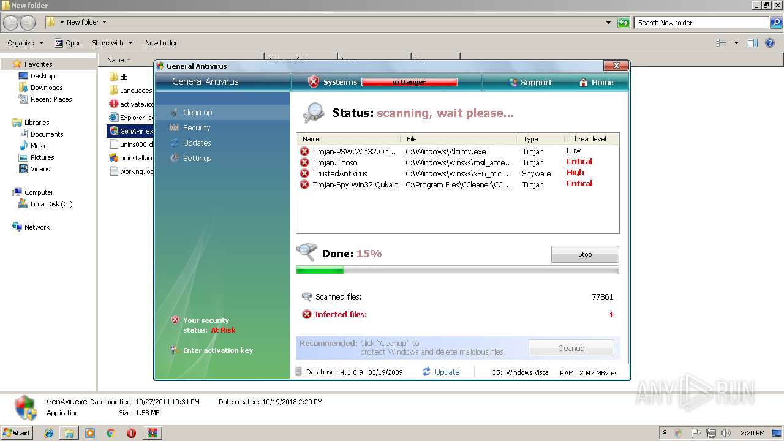Select Desktop in Favorites
This screenshot has height=441, width=784.
click(x=42, y=76)
